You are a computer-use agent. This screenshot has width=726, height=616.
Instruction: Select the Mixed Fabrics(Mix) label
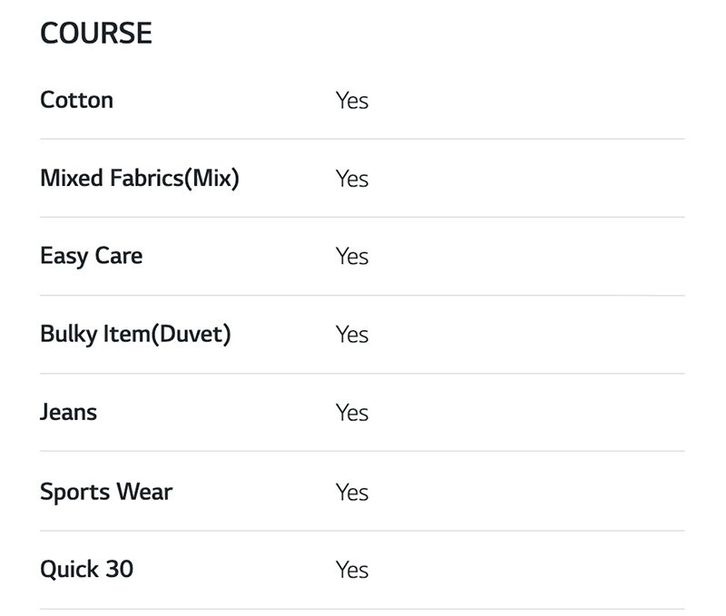pos(140,178)
